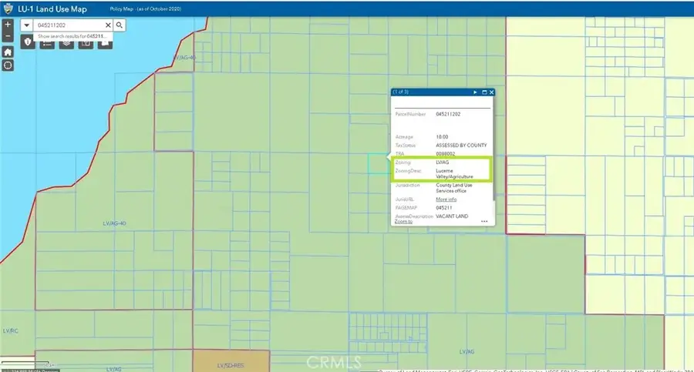Open the legend list widget
The image size is (694, 372).
click(x=47, y=43)
